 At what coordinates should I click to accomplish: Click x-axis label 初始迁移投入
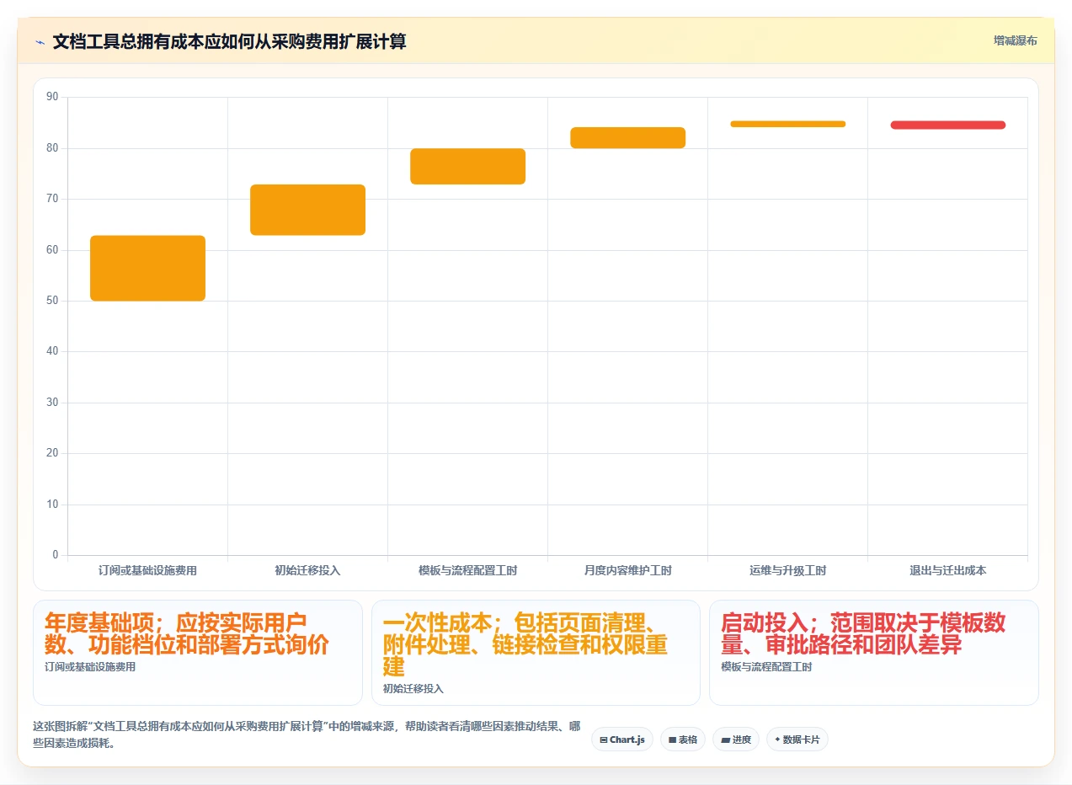tap(307, 570)
